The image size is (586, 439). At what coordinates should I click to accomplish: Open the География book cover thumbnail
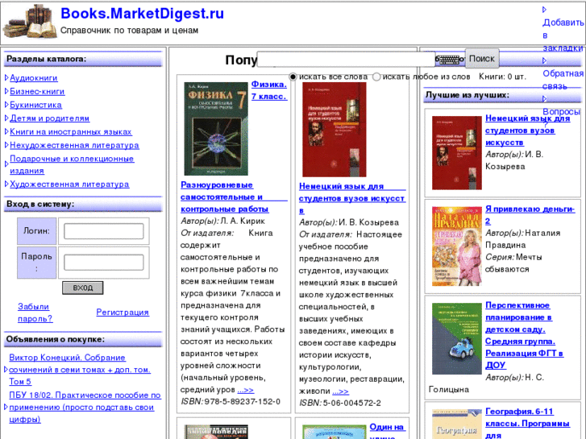coord(457,424)
